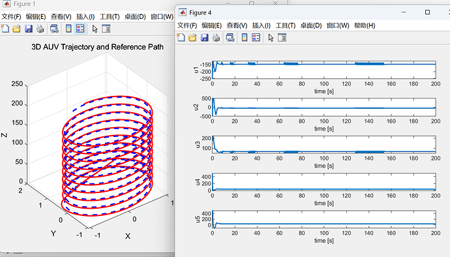The width and height of the screenshot is (450, 257).
Task: Maximize the Figure 4 window
Action: click(x=427, y=12)
